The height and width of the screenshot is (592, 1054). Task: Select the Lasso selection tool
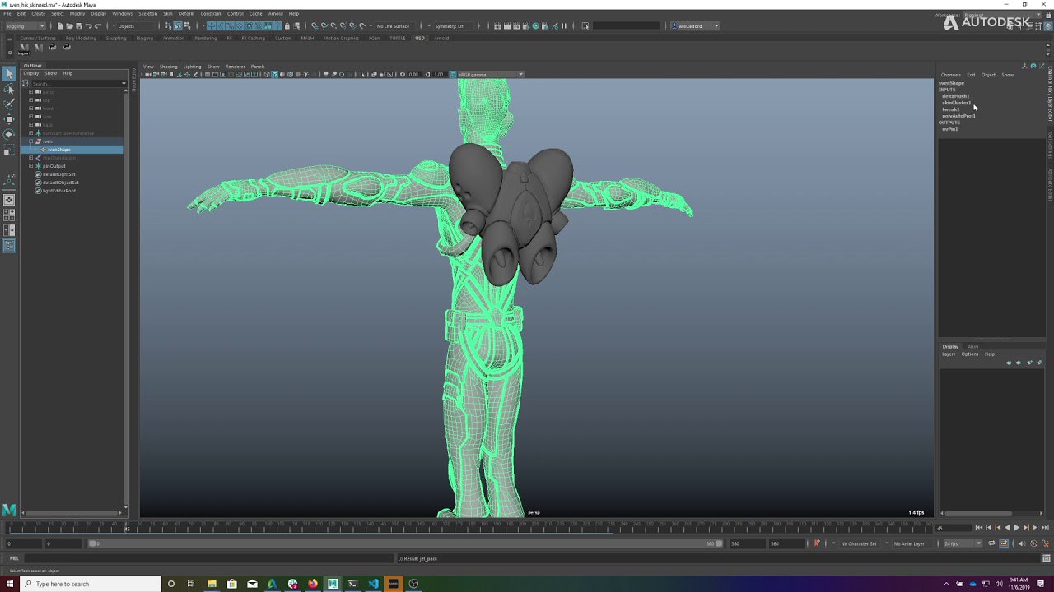click(9, 90)
